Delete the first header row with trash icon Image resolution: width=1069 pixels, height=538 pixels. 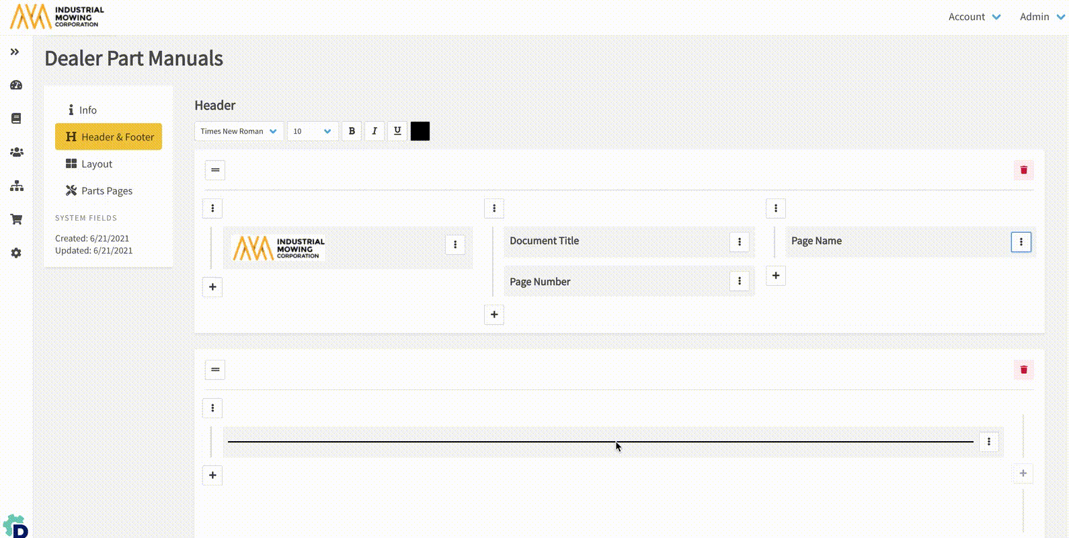coord(1023,170)
